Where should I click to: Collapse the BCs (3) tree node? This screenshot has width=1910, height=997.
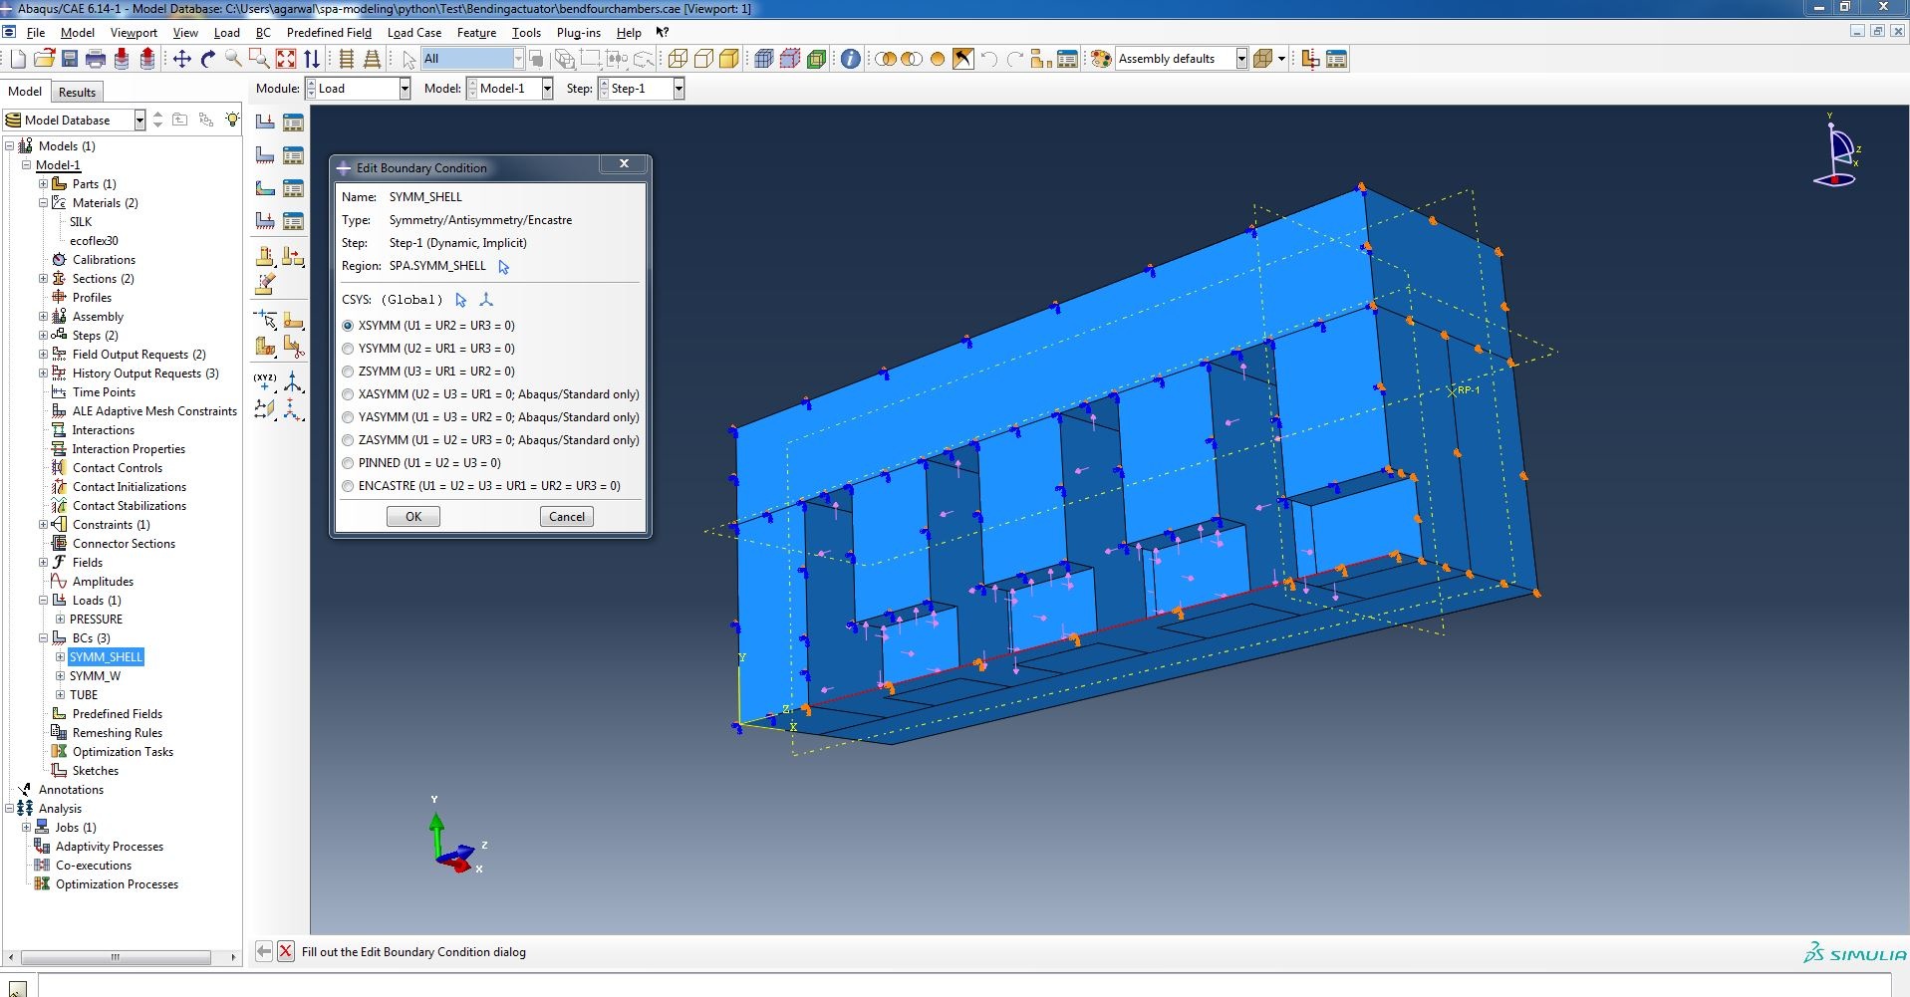43,638
